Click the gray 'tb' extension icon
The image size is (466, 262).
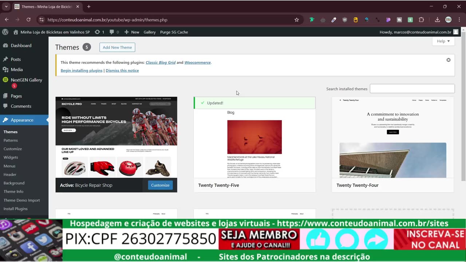(399, 20)
